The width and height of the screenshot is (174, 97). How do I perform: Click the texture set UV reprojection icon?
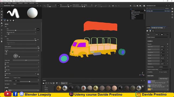point(153,31)
